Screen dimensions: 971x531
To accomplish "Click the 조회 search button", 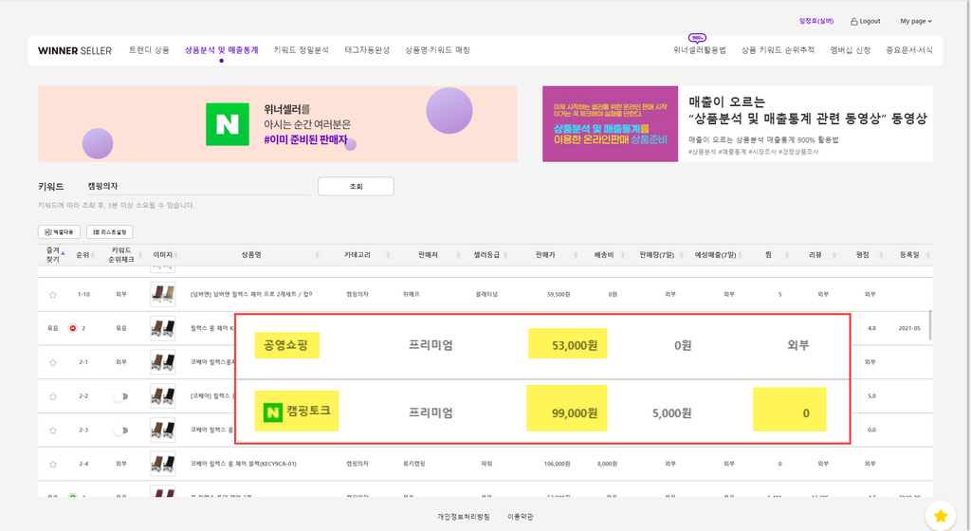I will [x=357, y=186].
